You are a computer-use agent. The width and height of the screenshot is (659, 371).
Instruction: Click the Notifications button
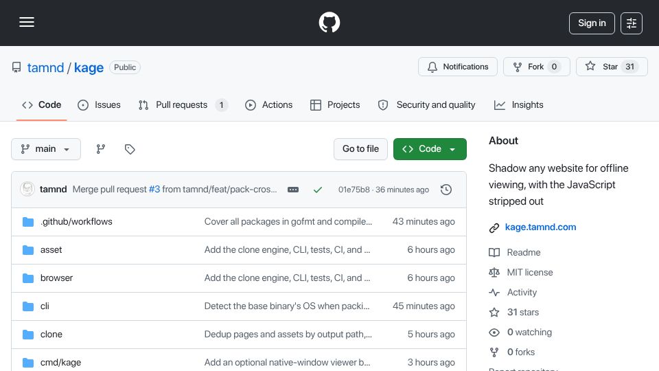458,67
